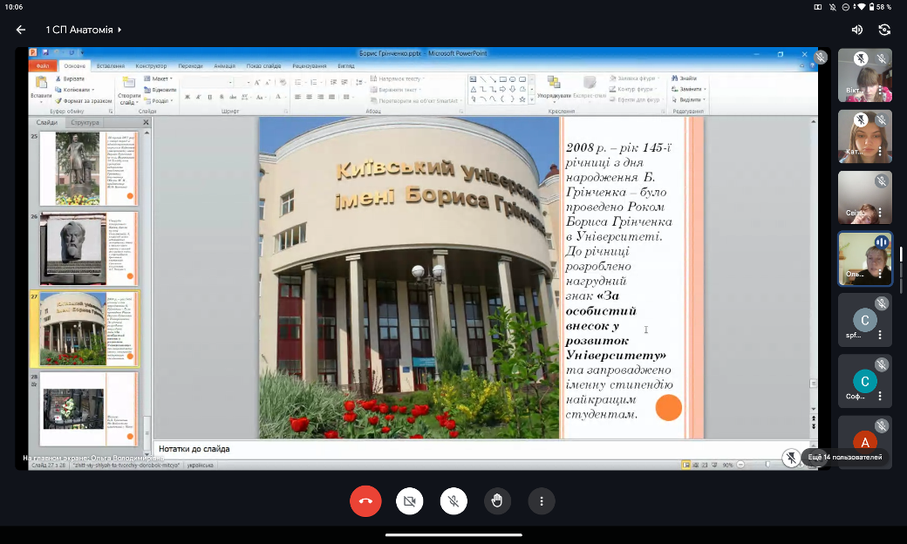Image resolution: width=907 pixels, height=544 pixels.
Task: Toggle the camera on or off
Action: coord(409,500)
